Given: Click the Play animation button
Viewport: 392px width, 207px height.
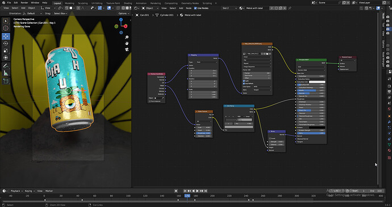Looking at the screenshot, I should click(197, 191).
